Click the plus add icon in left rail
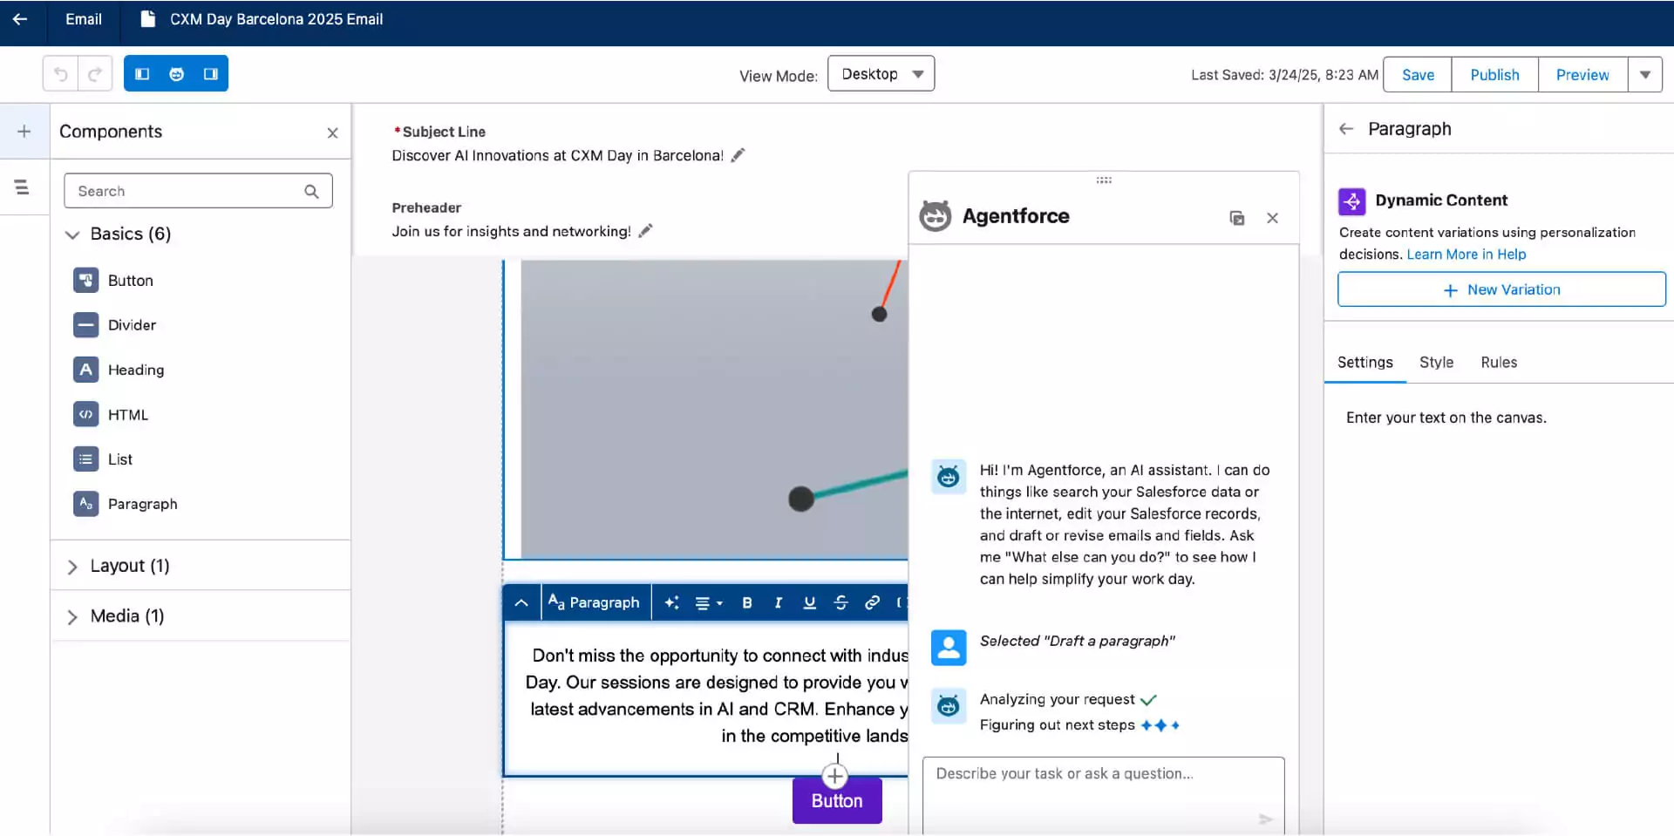Viewport: 1674px width, 836px height. (24, 132)
